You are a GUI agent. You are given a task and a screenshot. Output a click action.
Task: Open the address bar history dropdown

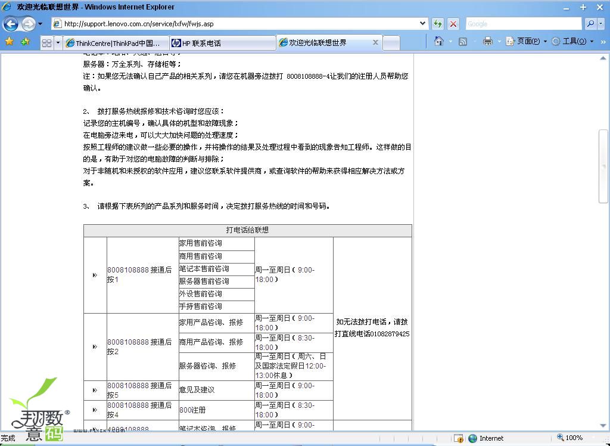[x=422, y=23]
